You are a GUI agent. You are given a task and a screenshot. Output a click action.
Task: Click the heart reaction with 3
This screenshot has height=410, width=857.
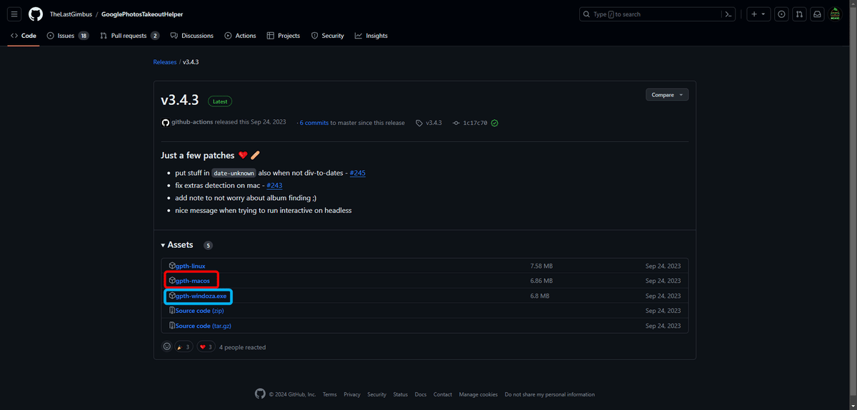tap(206, 347)
